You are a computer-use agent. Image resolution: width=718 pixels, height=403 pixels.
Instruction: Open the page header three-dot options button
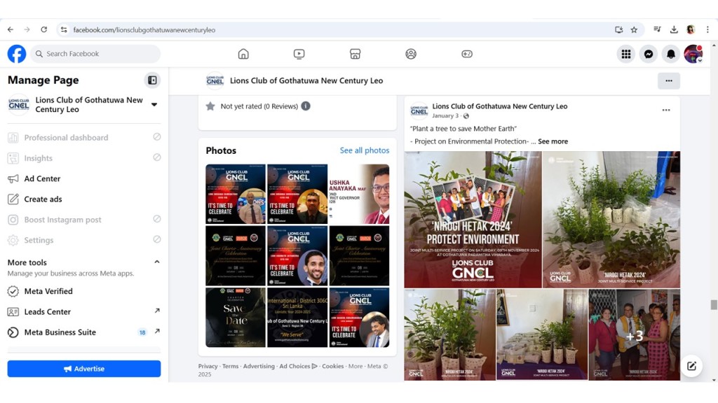(x=669, y=81)
